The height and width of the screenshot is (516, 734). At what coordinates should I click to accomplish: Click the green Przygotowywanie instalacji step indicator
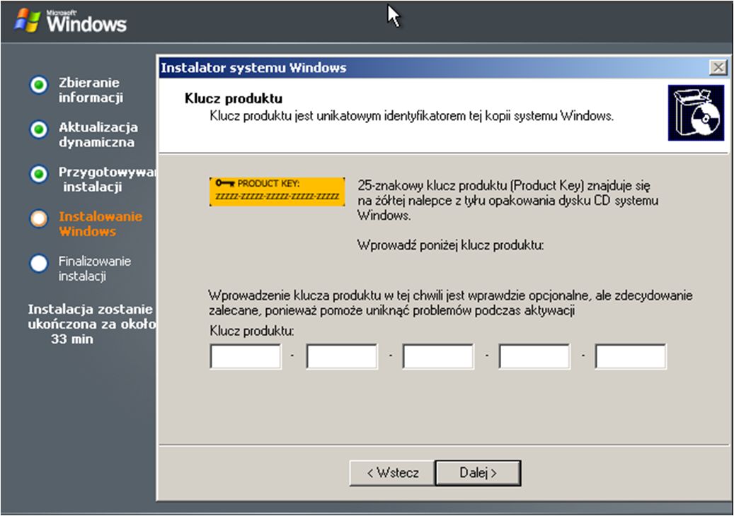(39, 174)
